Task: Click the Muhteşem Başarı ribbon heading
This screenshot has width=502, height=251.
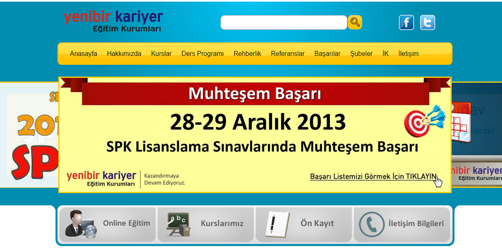Action: click(255, 93)
